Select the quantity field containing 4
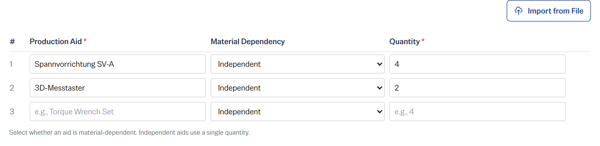This screenshot has width=600, height=146. [x=477, y=64]
